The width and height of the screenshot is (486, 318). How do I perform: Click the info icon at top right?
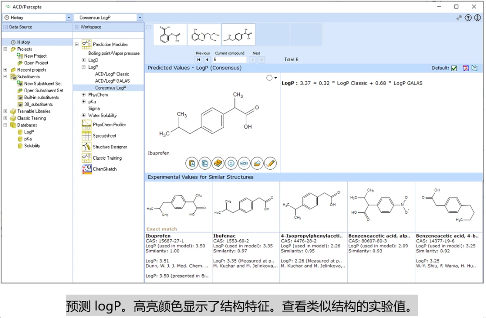click(477, 18)
